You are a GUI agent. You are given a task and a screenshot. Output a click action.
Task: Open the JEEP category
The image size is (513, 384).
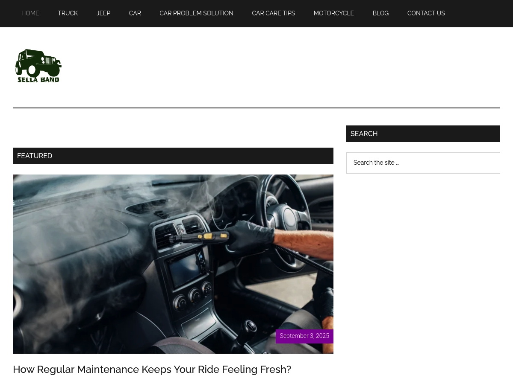tap(103, 13)
